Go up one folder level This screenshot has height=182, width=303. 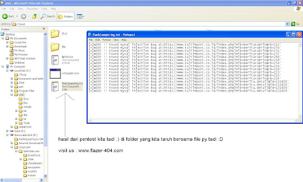(x=35, y=17)
